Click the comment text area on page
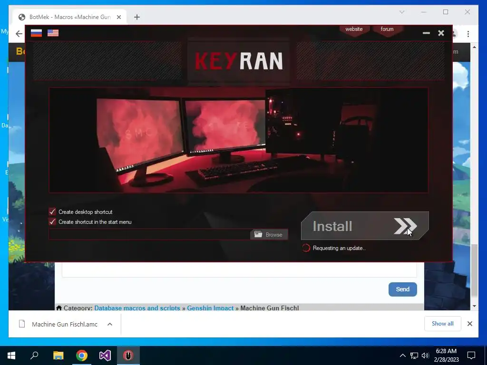Screen dimensions: 487x365 point(239,269)
